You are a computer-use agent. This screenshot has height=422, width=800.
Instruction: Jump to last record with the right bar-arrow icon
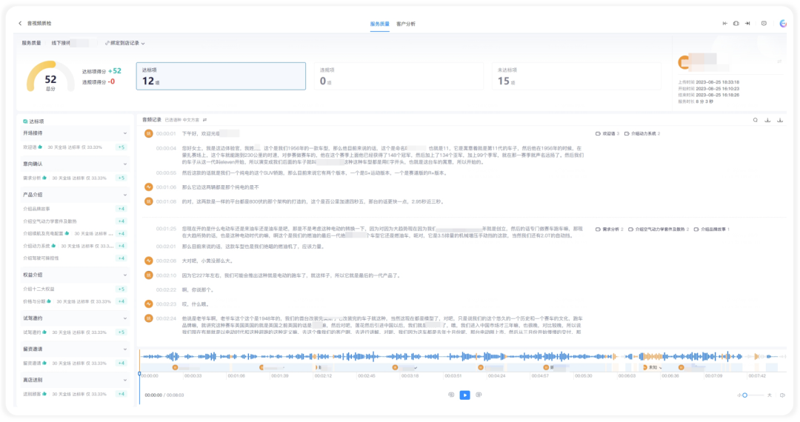(x=747, y=24)
